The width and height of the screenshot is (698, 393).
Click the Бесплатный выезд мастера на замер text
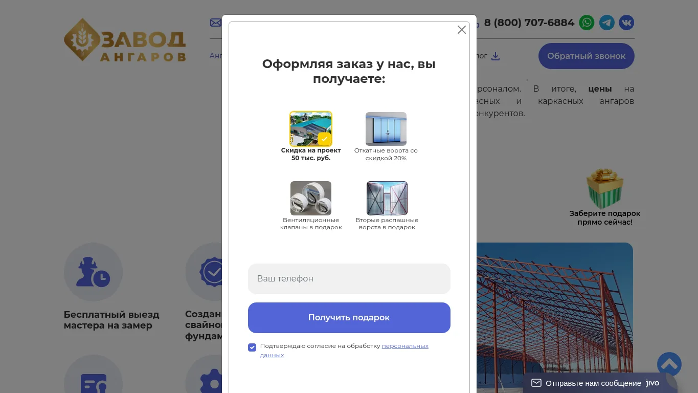click(111, 320)
